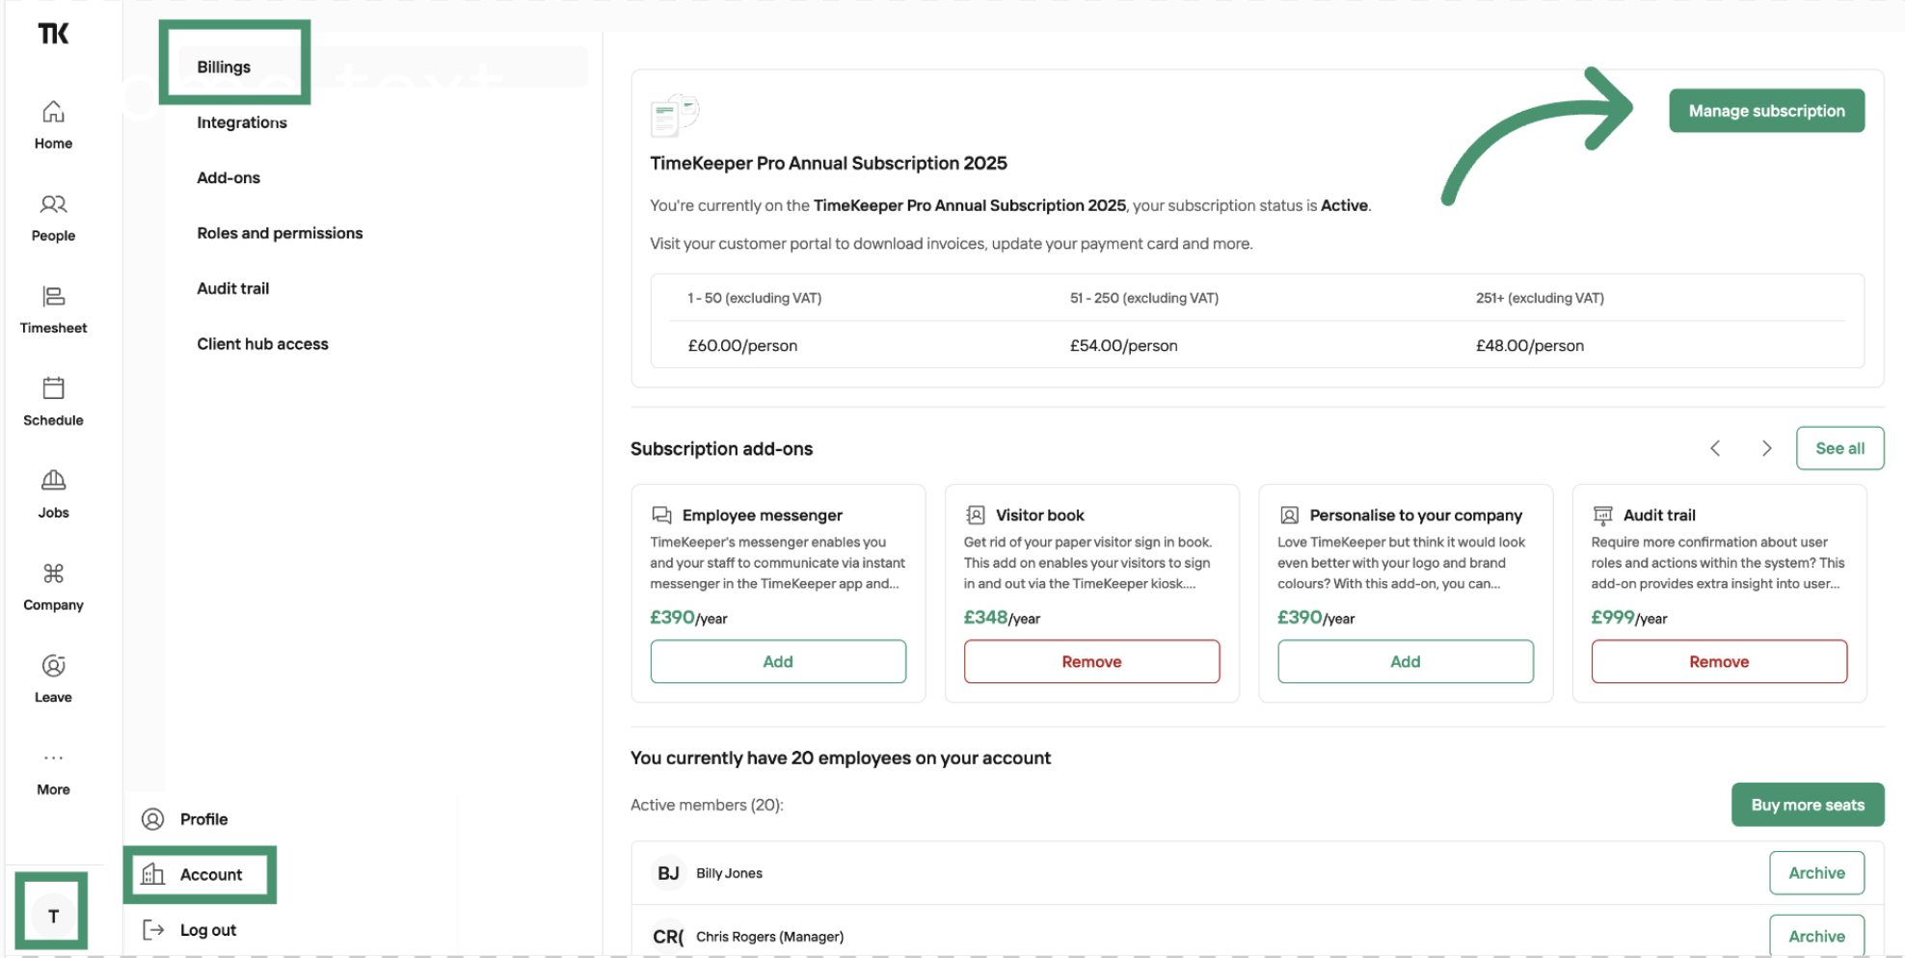1905x958 pixels.
Task: Click the T user avatar
Action: tap(53, 916)
